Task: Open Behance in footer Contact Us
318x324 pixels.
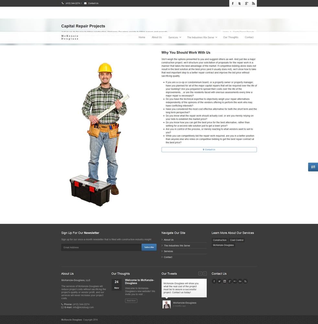Action: (240, 281)
